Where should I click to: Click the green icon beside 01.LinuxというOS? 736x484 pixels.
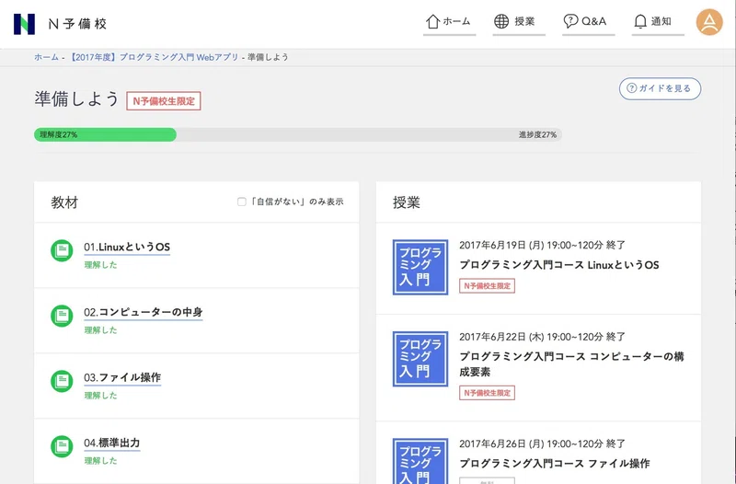tap(62, 250)
